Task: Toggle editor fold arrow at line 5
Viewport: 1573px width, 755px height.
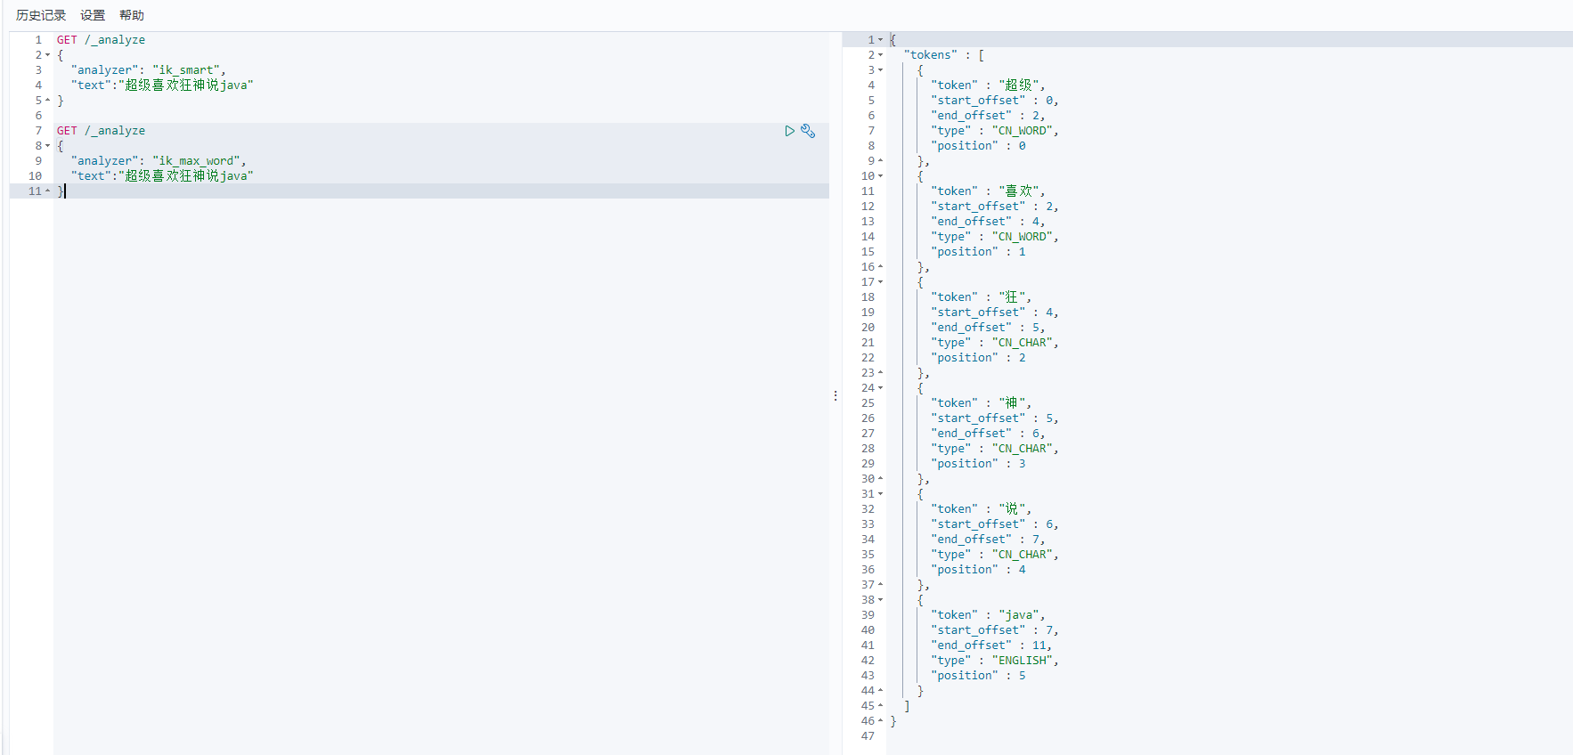Action: [x=48, y=101]
